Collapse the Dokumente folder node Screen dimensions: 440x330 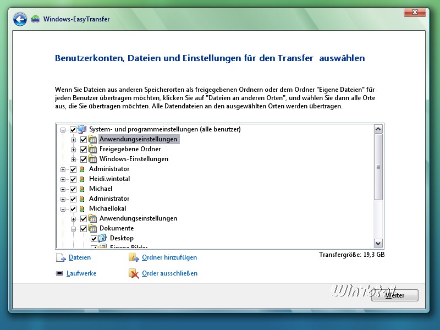[73, 229]
